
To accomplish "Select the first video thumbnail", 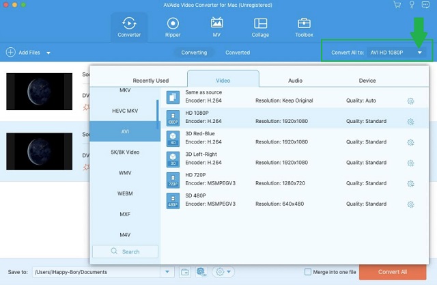I will point(40,91).
